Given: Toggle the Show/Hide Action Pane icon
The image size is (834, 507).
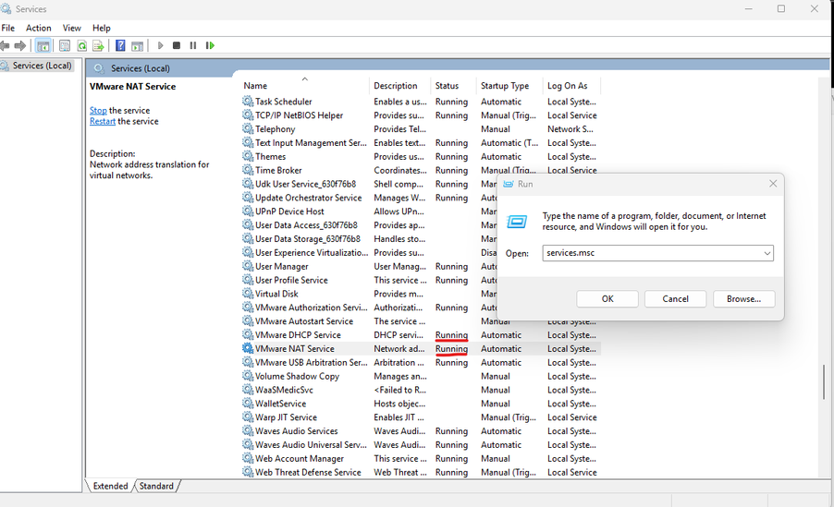Looking at the screenshot, I should click(137, 46).
